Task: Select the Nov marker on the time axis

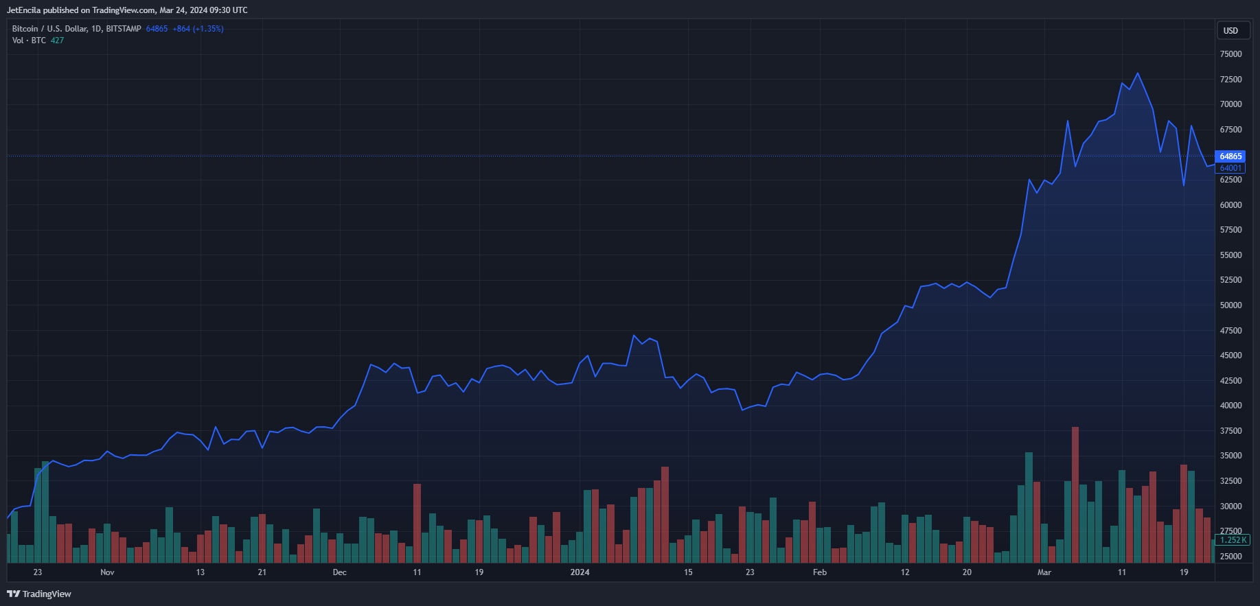Action: tap(107, 572)
